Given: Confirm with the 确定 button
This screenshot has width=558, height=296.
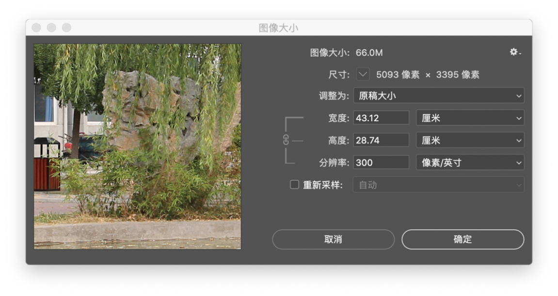Looking at the screenshot, I should click(x=462, y=239).
